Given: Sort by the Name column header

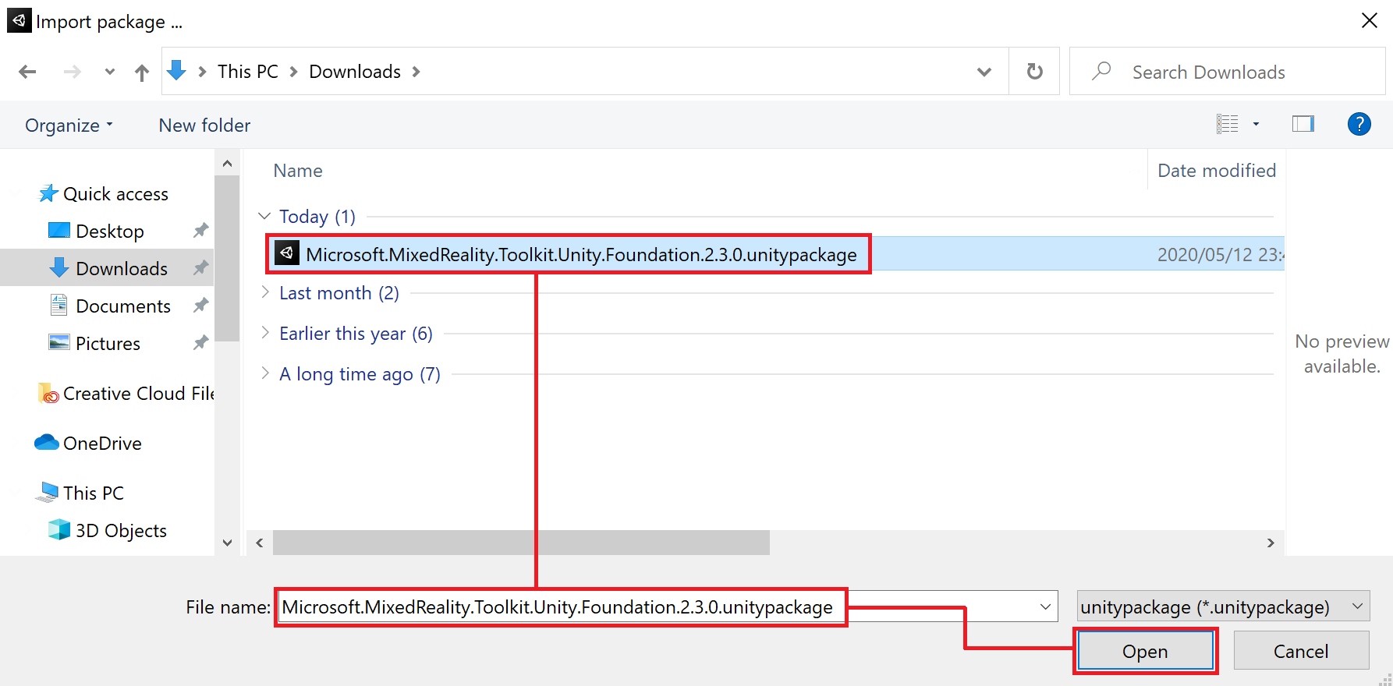Looking at the screenshot, I should coord(298,171).
